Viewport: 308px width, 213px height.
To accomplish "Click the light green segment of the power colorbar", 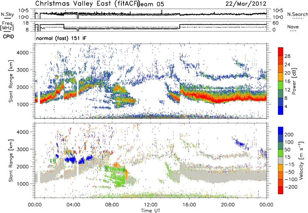I will click(x=281, y=85).
